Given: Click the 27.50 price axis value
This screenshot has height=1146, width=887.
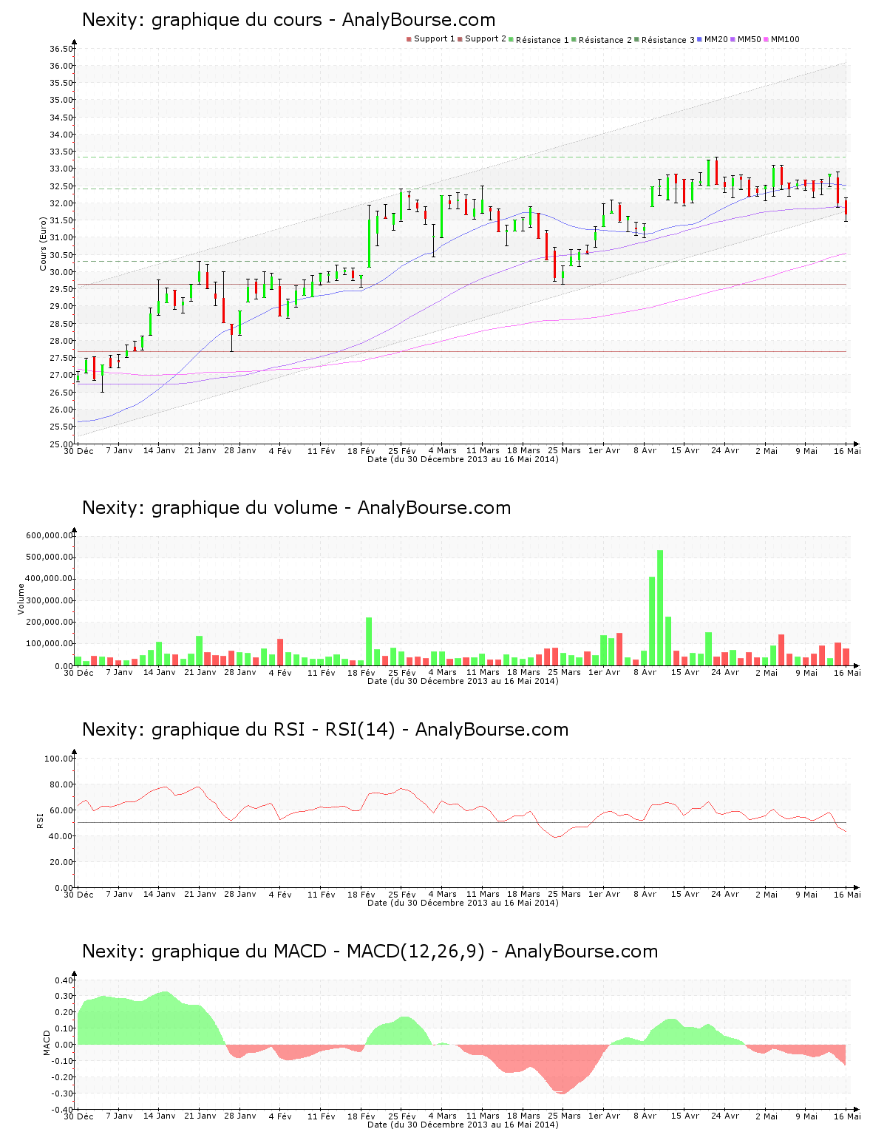Looking at the screenshot, I should (61, 358).
